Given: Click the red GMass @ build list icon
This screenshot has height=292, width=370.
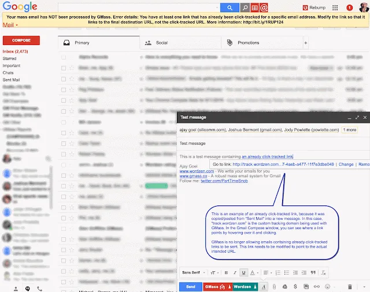Looking at the screenshot, I should (264, 8).
